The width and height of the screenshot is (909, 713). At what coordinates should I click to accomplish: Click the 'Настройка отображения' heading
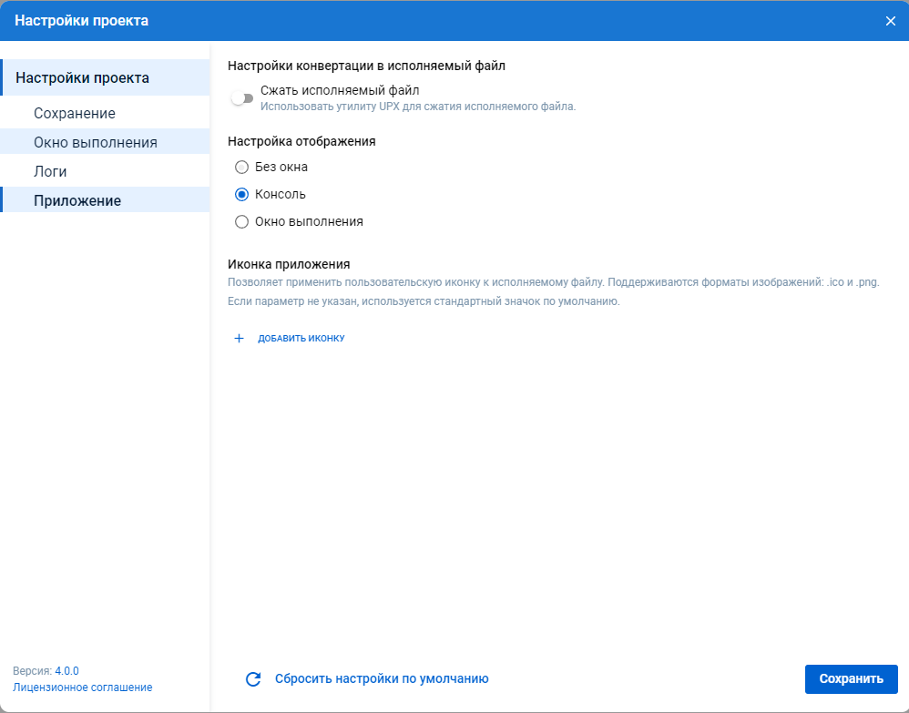[x=301, y=141]
